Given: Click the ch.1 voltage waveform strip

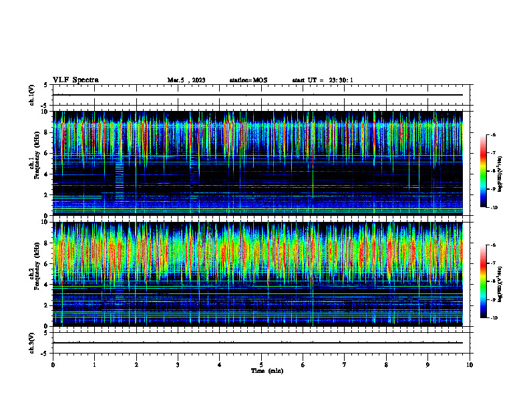Looking at the screenshot, I should [x=261, y=95].
